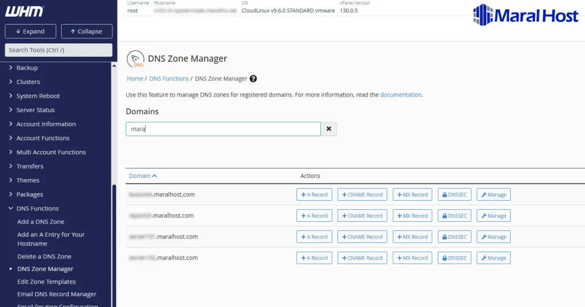Expand the System Reboot section
Screen dimensions: 585x307
[x=38, y=96]
